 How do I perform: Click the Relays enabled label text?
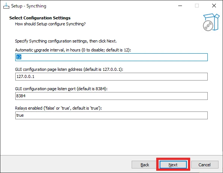(x=59, y=108)
